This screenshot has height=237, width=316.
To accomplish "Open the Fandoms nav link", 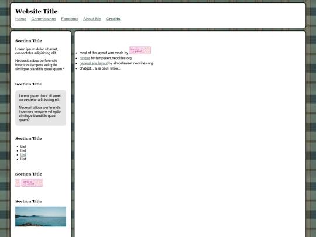I will 70,19.
